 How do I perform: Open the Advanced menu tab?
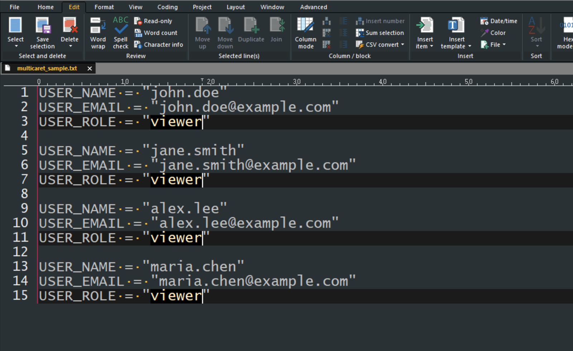pyautogui.click(x=313, y=7)
